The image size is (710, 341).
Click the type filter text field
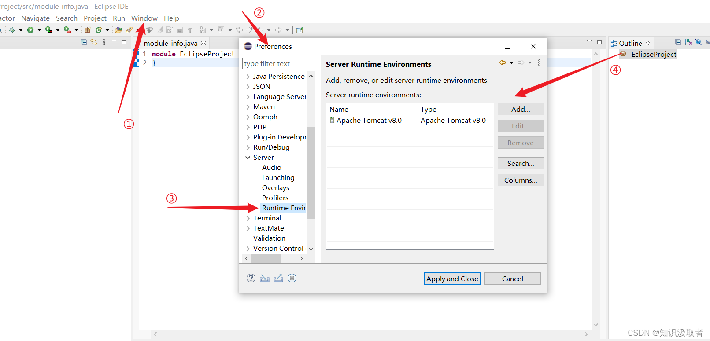click(x=279, y=63)
